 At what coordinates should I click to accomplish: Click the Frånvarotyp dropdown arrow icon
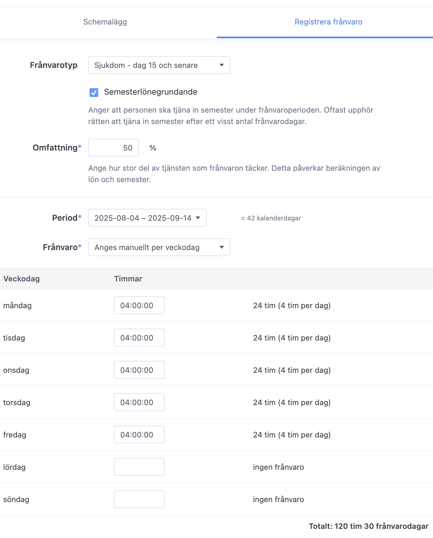(222, 65)
